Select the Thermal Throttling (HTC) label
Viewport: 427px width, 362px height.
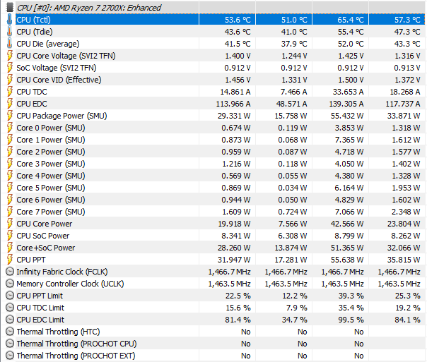58,332
